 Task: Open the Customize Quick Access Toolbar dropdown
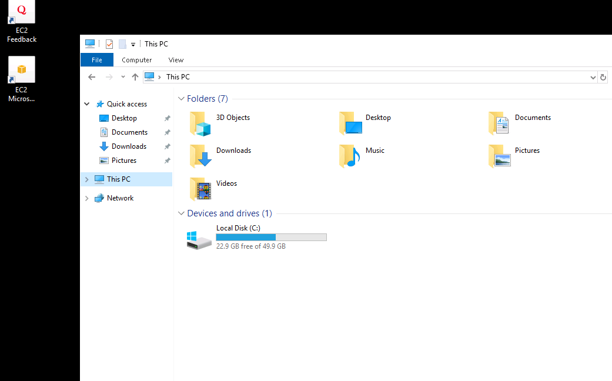(x=133, y=45)
